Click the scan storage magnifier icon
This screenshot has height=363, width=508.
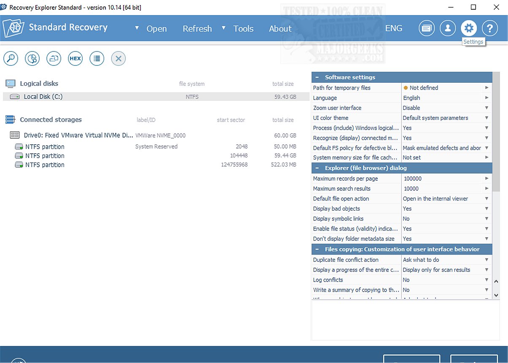coord(11,59)
